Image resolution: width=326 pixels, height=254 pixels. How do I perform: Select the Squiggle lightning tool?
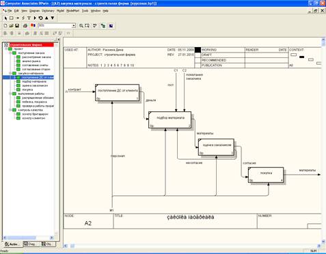coord(23,18)
